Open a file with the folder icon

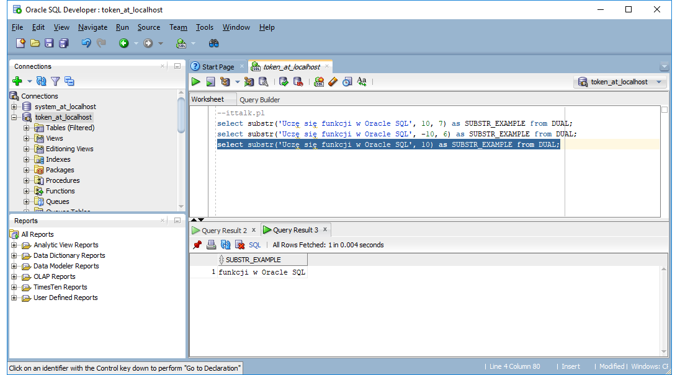(x=35, y=43)
